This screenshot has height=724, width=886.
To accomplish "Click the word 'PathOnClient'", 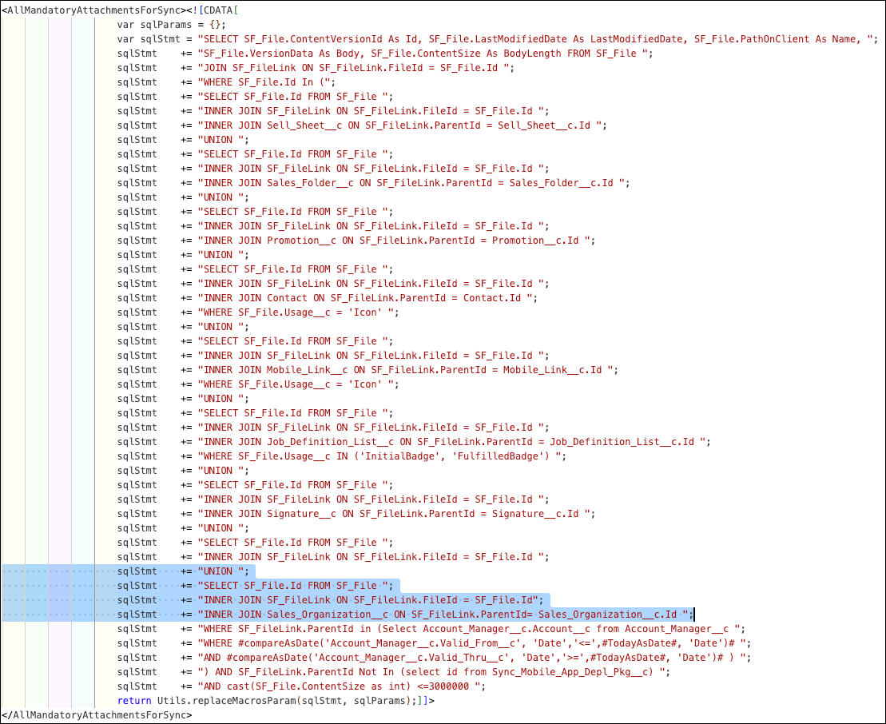I will point(775,39).
